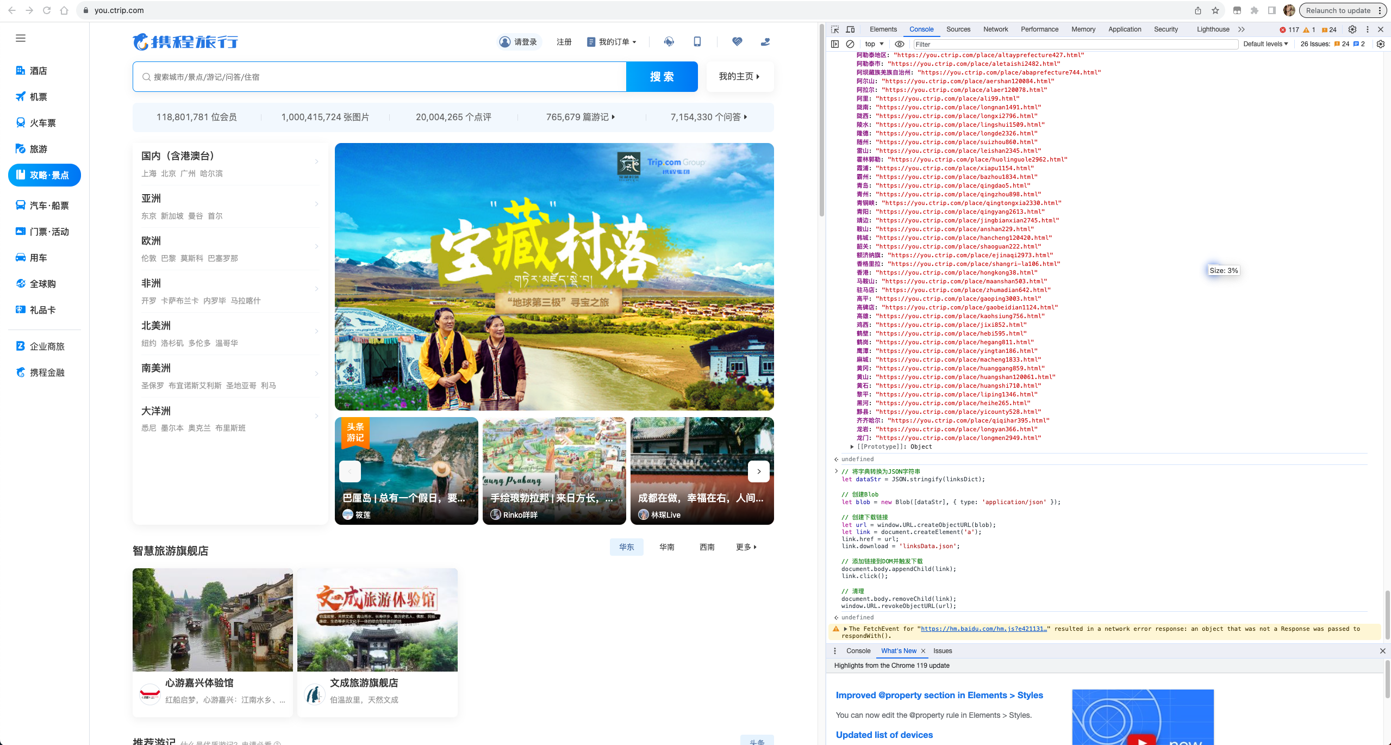Screen dimensions: 1391x745
Task: Open Updated list of devices link
Action: coord(884,735)
